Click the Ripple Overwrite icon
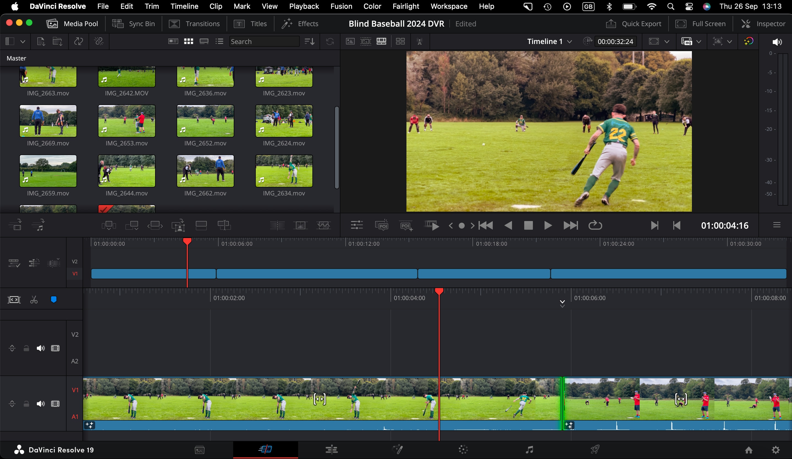 (155, 225)
